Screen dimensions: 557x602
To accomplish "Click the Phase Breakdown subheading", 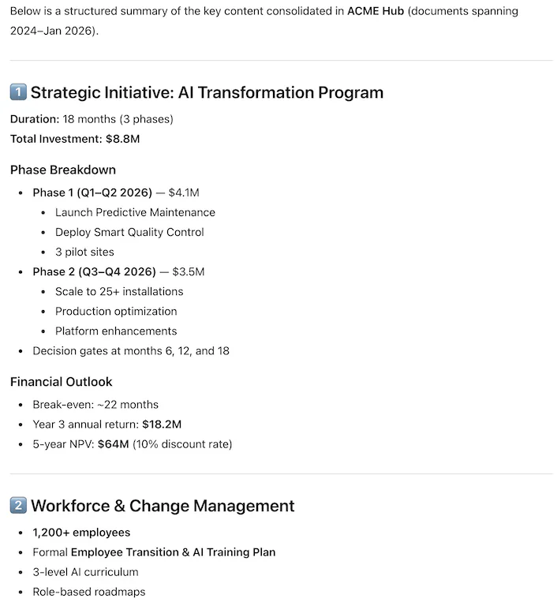I will [x=63, y=170].
